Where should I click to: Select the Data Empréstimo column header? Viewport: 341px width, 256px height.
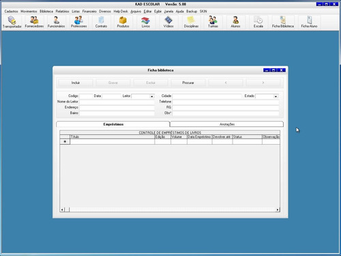tap(200, 137)
